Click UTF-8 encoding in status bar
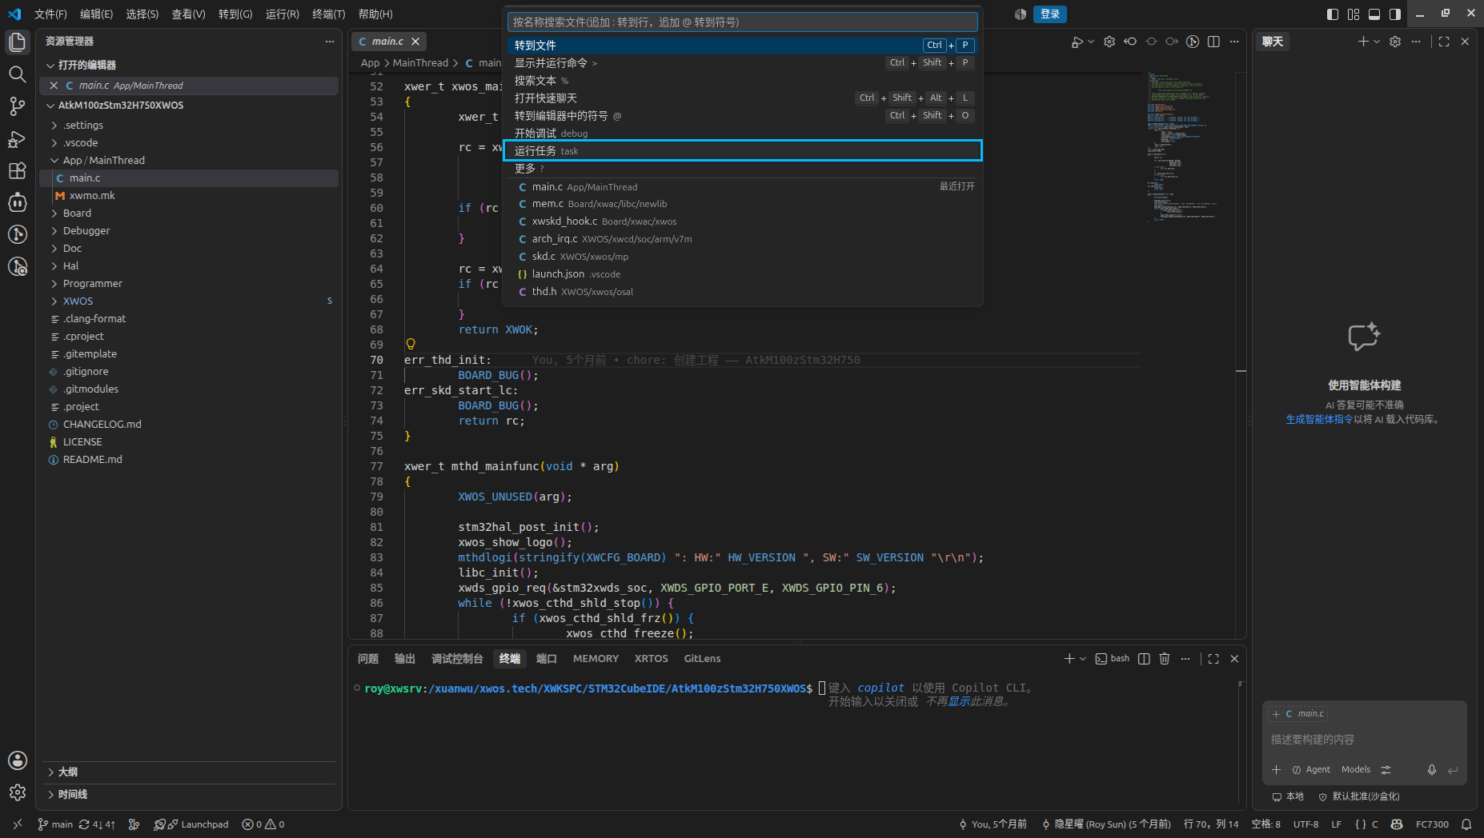Viewport: 1484px width, 838px height. pyautogui.click(x=1306, y=824)
